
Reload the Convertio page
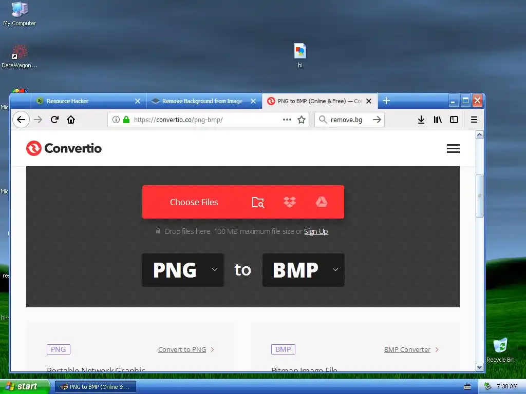[x=54, y=120]
